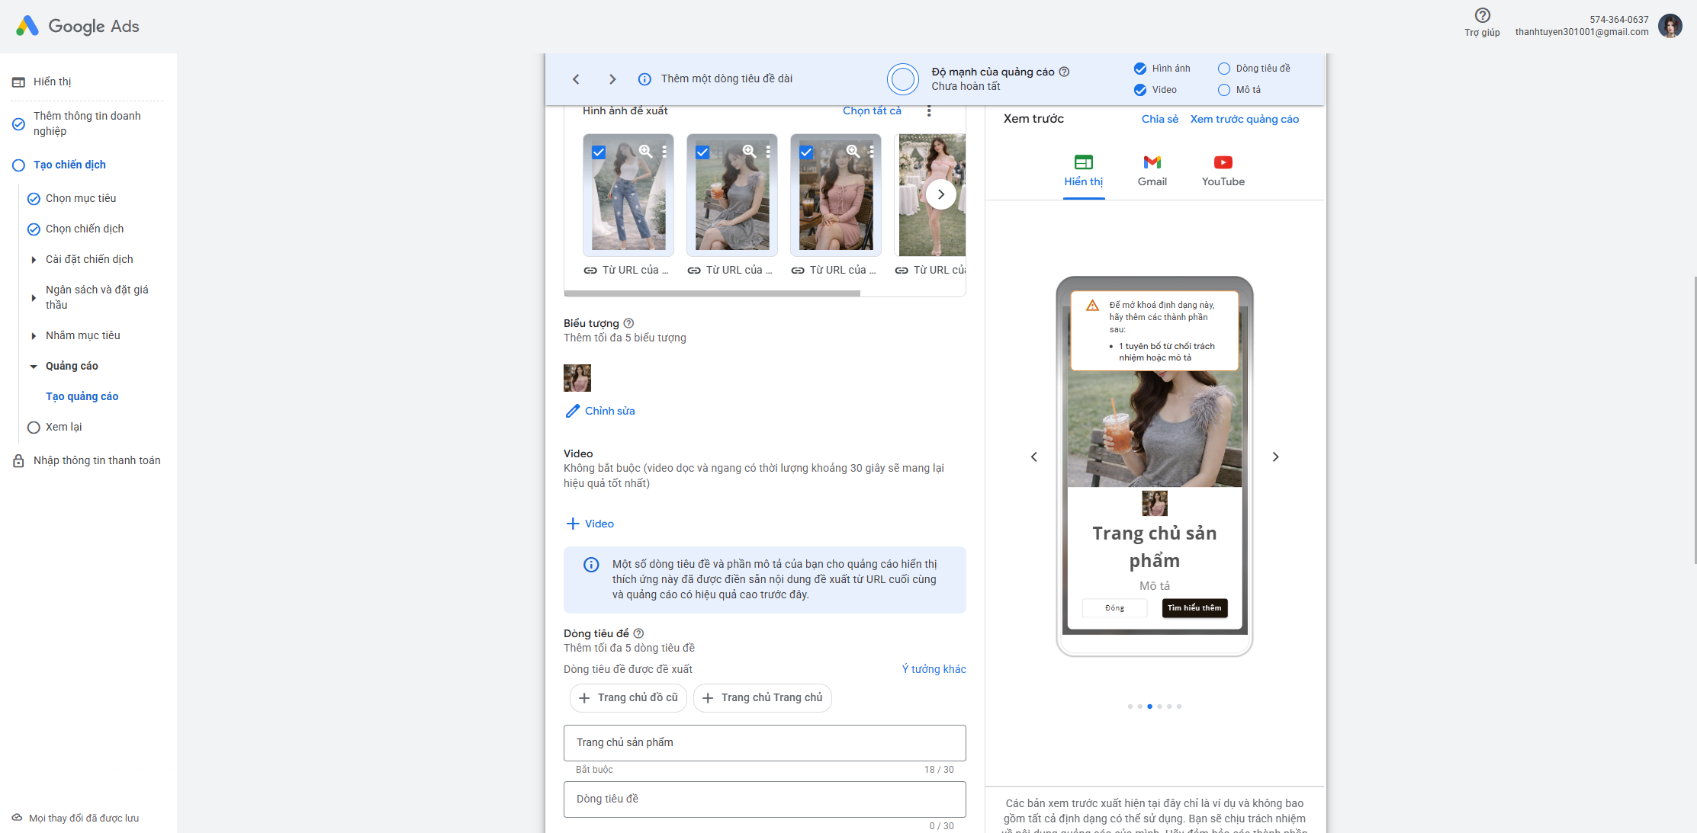Screen dimensions: 1697x833
Task: Open options menu of first suggested image
Action: click(664, 152)
